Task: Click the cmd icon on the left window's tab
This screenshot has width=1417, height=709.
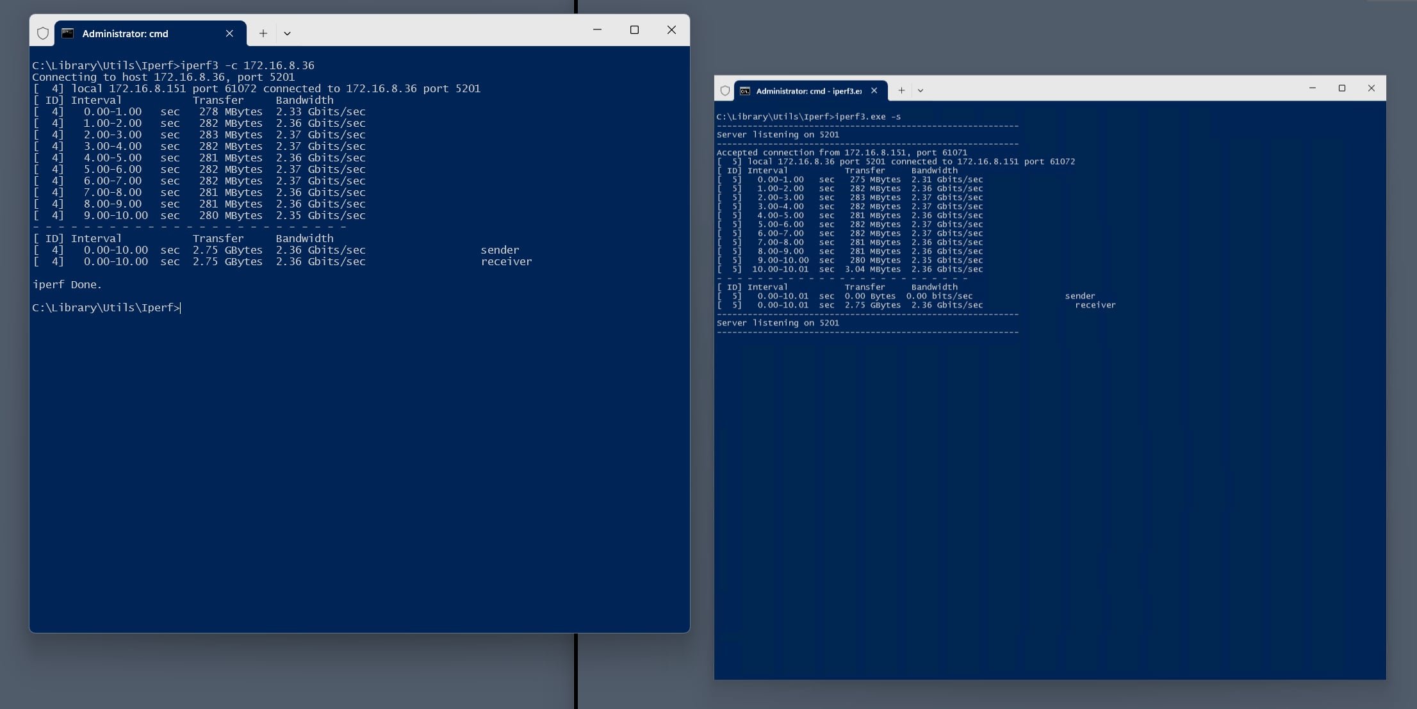Action: tap(67, 33)
